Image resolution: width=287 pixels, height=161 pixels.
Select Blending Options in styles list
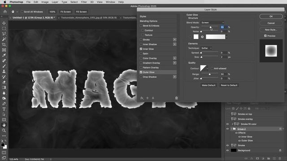148,21
